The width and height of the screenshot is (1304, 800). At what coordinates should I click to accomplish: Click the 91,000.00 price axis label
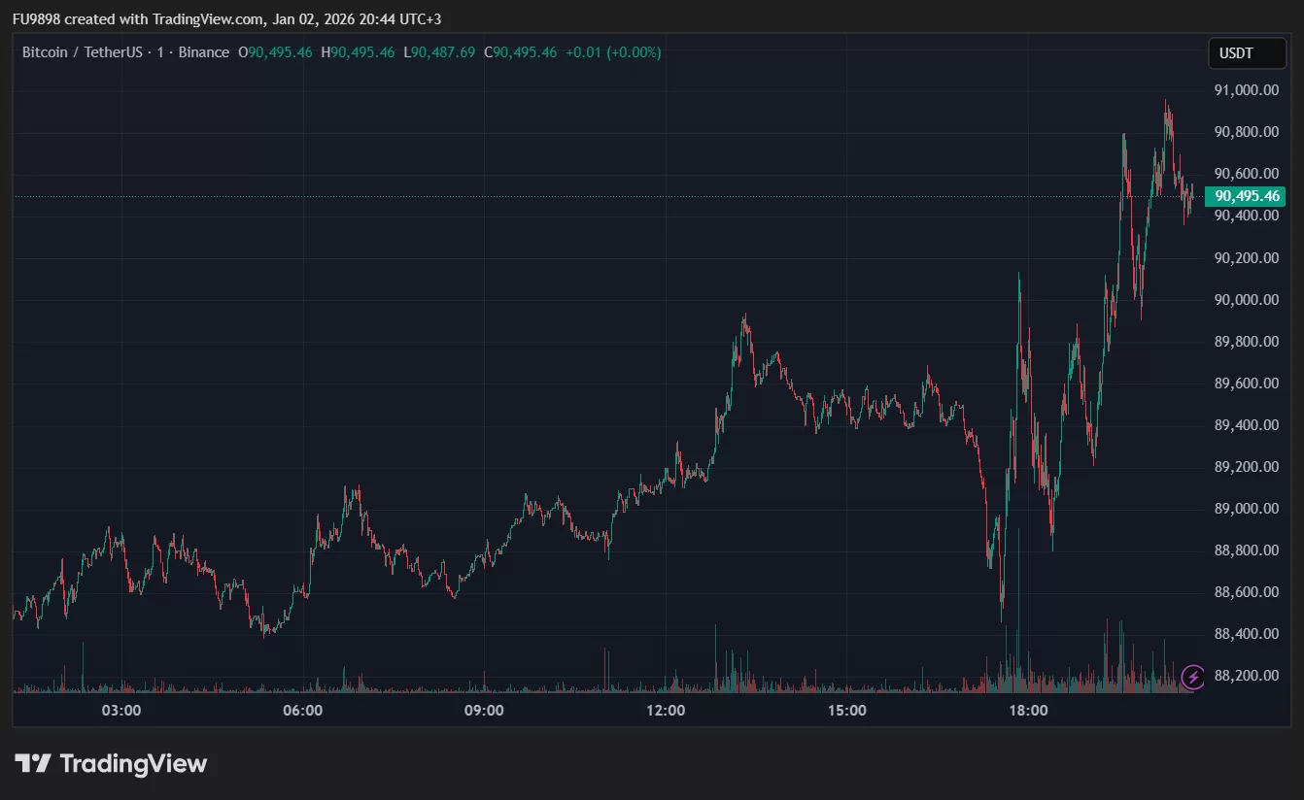pyautogui.click(x=1246, y=90)
